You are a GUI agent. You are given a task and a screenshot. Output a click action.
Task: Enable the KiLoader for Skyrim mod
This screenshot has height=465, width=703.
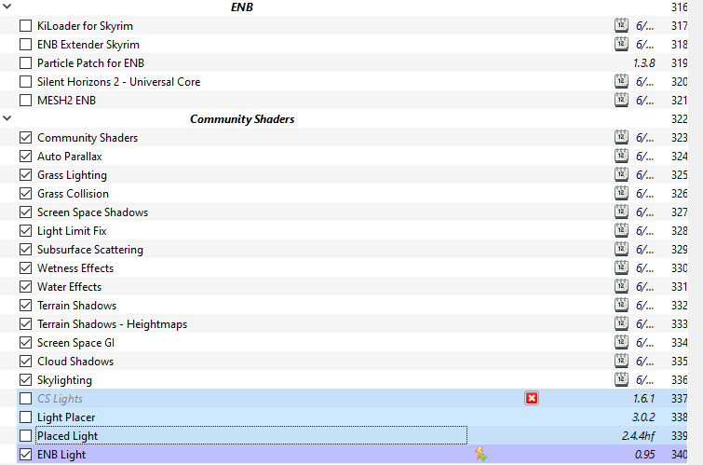click(x=25, y=25)
